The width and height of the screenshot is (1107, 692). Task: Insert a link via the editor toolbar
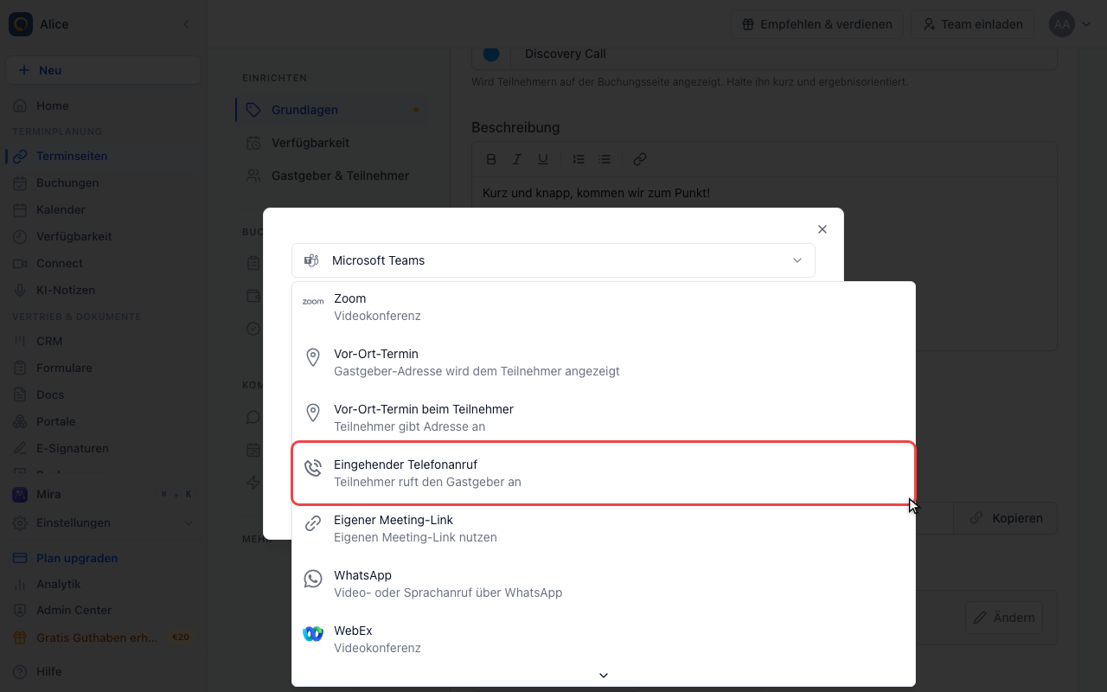tap(640, 159)
